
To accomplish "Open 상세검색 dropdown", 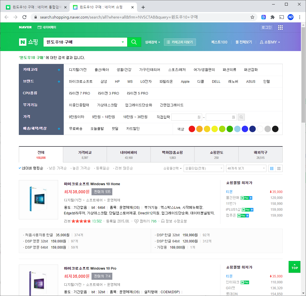I will pyautogui.click(x=152, y=42).
